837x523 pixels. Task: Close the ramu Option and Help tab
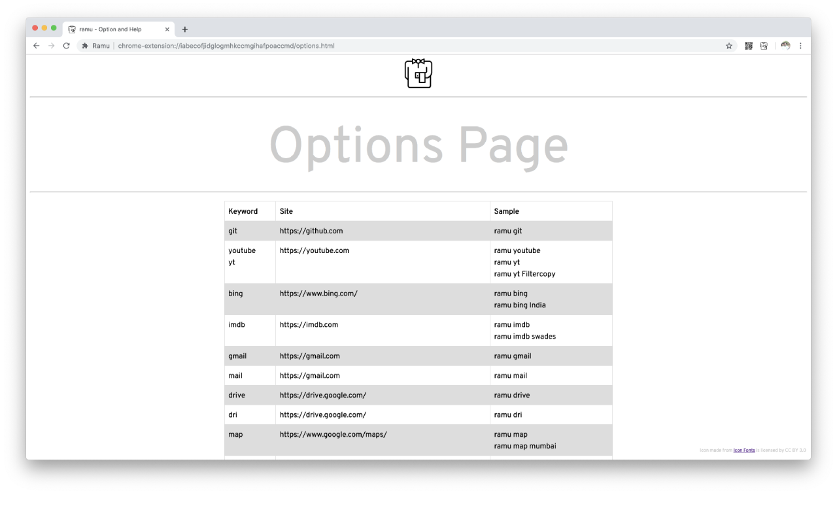coord(167,29)
